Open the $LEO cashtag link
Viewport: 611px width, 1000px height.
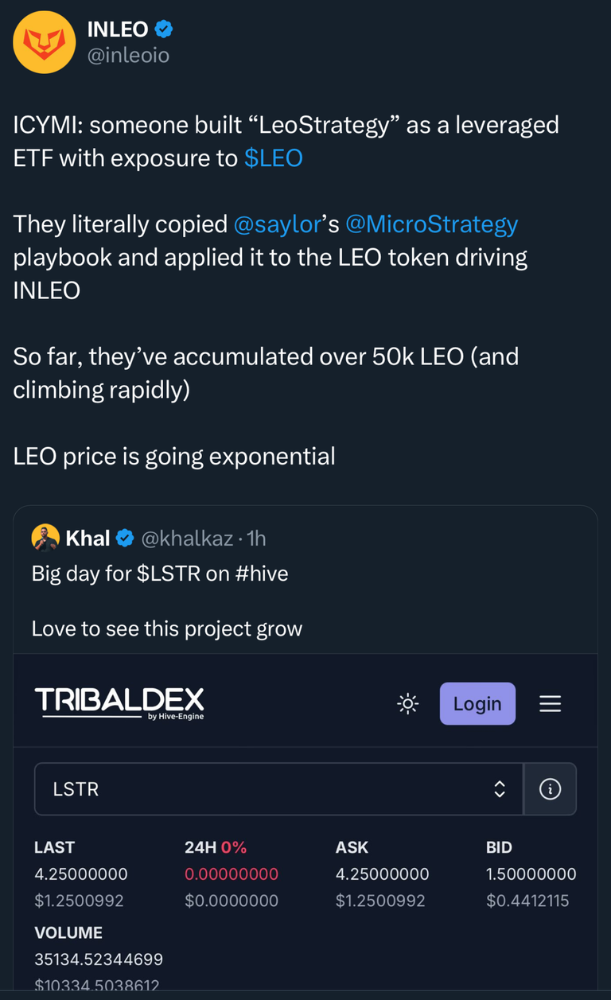tap(273, 158)
